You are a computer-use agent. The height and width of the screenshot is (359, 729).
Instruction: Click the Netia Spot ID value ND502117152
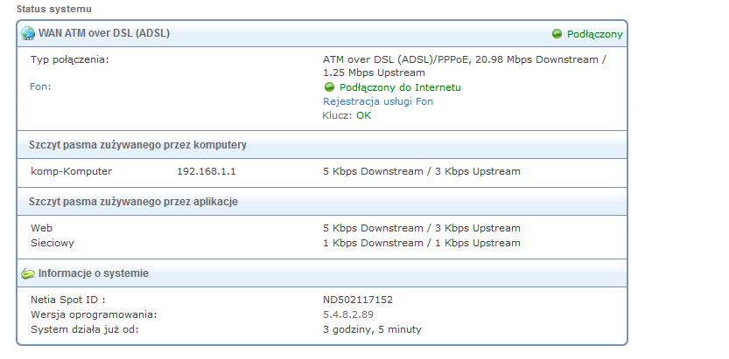pos(358,300)
